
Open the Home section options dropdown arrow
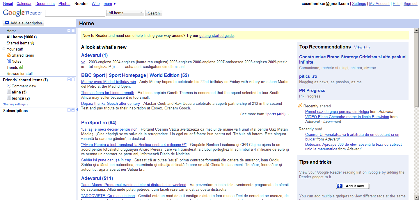(x=73, y=30)
